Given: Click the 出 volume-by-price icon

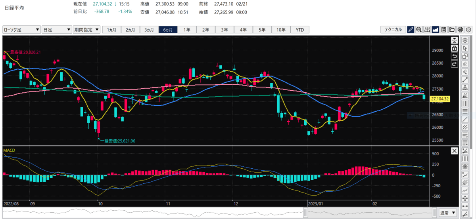Looking at the screenshot, I should pyautogui.click(x=427, y=30).
